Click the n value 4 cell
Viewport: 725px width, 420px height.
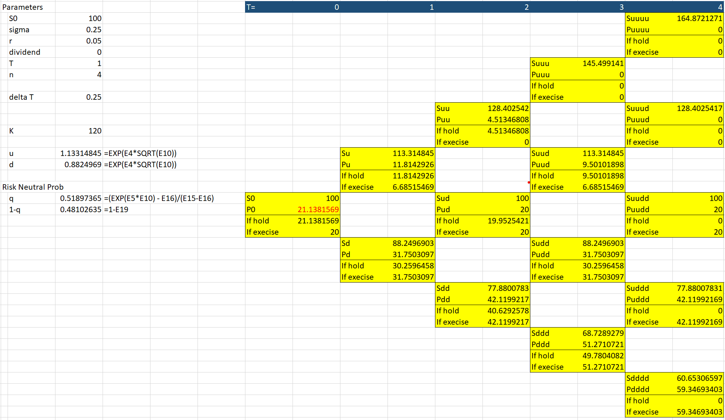point(79,75)
